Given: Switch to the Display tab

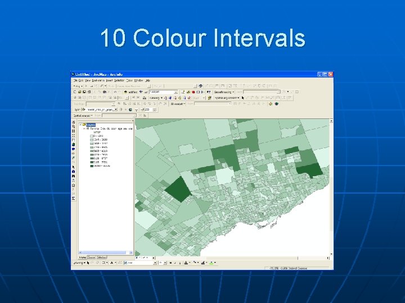Looking at the screenshot, I should coord(83,258).
